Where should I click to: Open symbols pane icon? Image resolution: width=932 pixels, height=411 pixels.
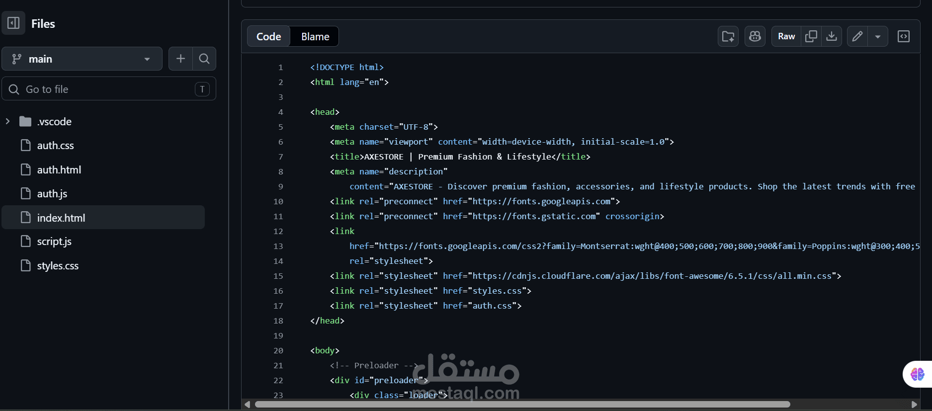tap(904, 36)
